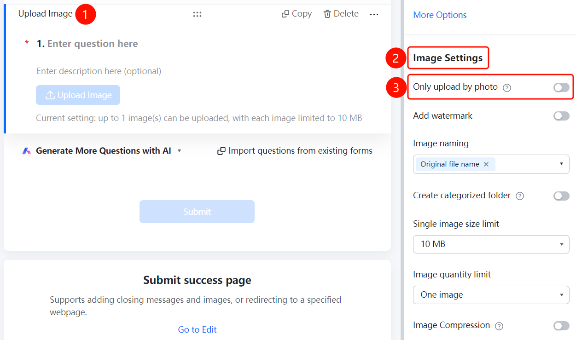The height and width of the screenshot is (340, 576).
Task: Click the Delete trash icon
Action: tap(327, 14)
